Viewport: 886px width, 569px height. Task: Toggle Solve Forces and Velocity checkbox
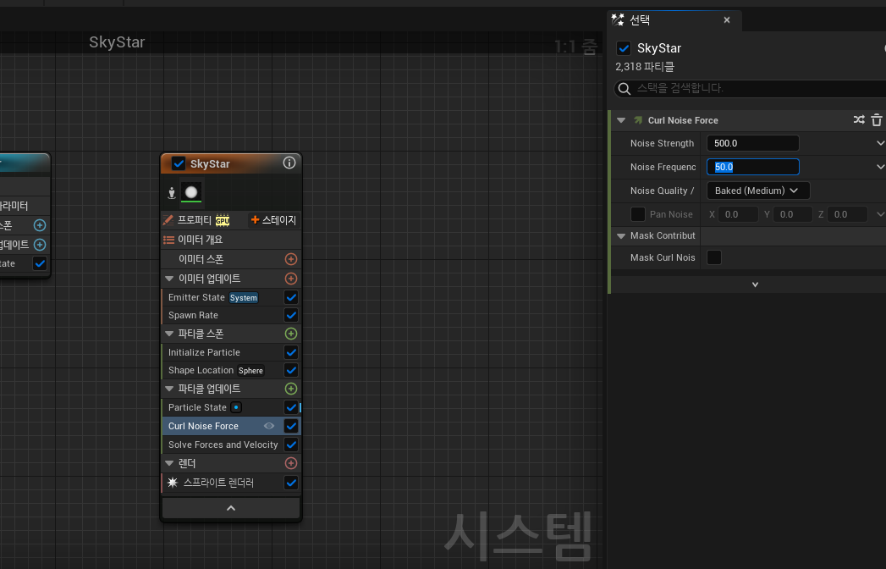tap(291, 445)
